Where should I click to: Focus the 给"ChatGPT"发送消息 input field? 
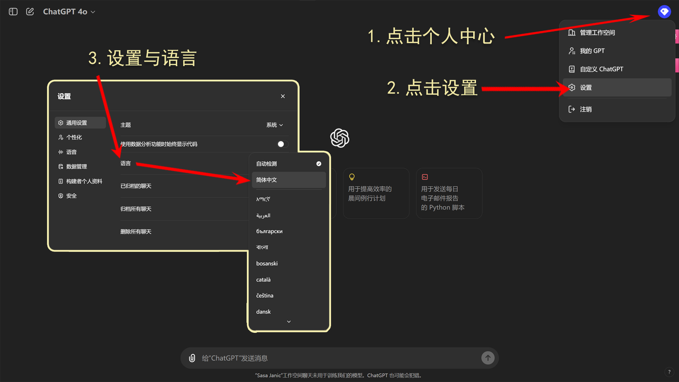click(339, 358)
